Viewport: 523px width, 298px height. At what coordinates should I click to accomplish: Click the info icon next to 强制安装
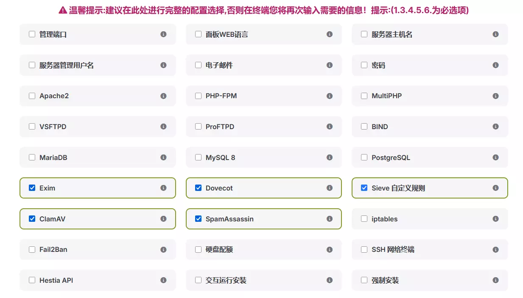[495, 280]
